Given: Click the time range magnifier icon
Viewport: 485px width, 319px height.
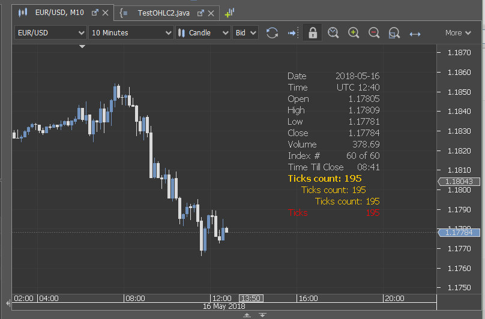Looking at the screenshot, I should [333, 33].
